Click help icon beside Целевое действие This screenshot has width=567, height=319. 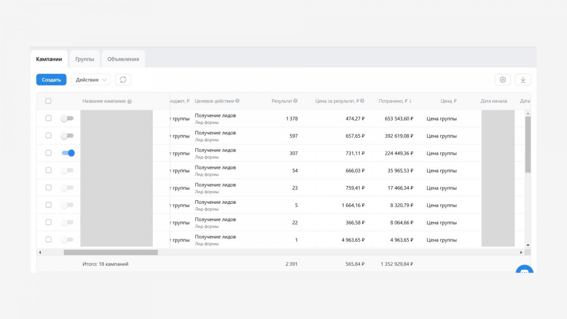click(237, 101)
